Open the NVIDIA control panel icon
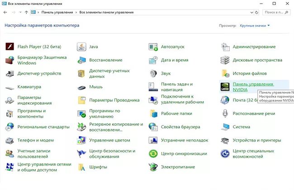Image resolution: width=294 pixels, height=190 pixels. coord(225,87)
